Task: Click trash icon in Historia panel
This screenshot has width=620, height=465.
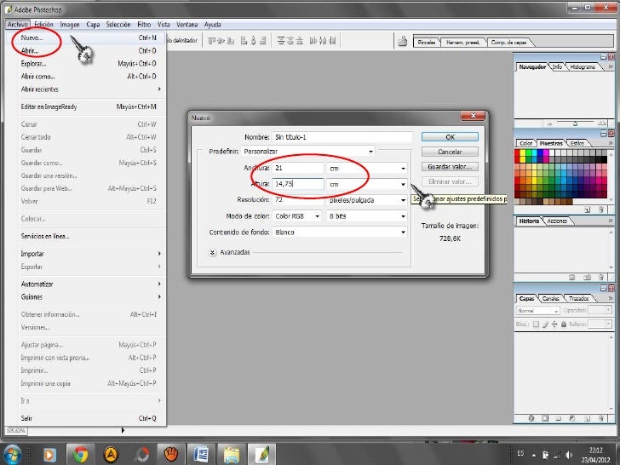Action: [601, 278]
